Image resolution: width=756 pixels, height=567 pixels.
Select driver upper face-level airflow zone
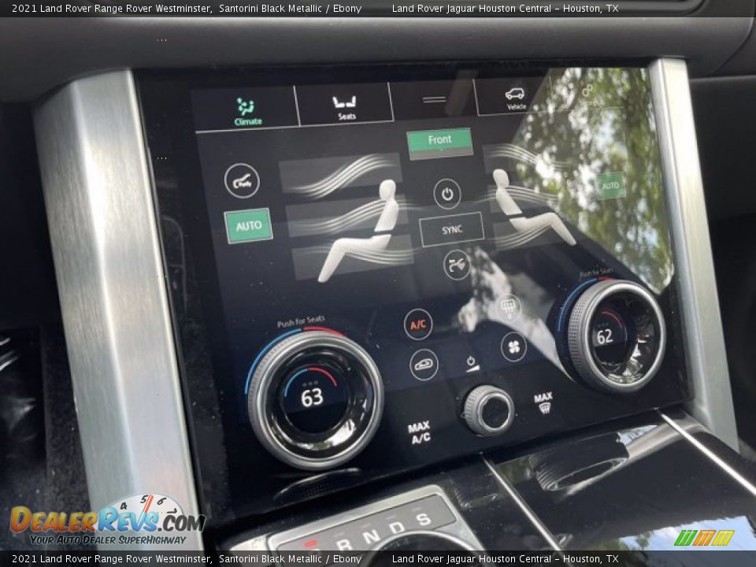[339, 173]
